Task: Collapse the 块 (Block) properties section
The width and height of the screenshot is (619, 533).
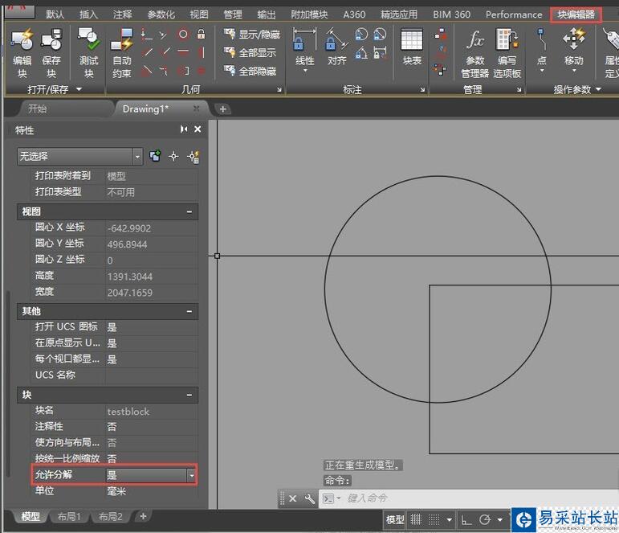Action: point(189,396)
